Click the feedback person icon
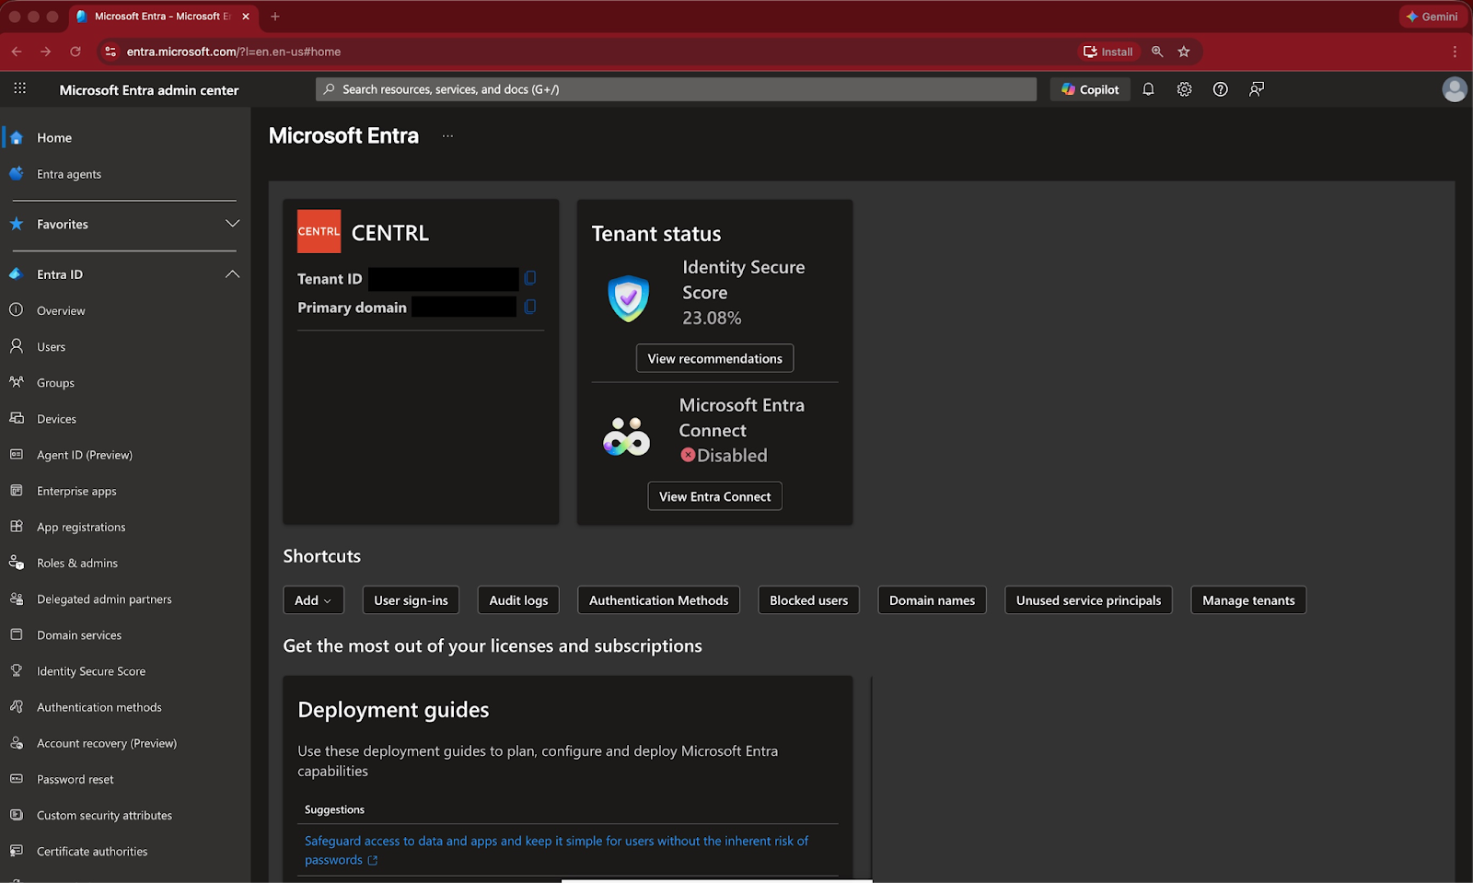1473x883 pixels. 1256,89
